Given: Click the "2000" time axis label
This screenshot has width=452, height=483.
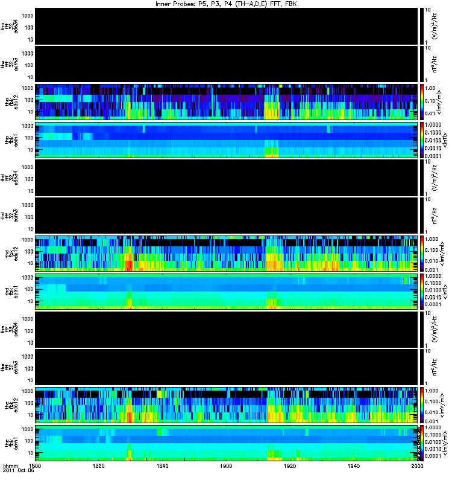Looking at the screenshot, I should point(417,465).
